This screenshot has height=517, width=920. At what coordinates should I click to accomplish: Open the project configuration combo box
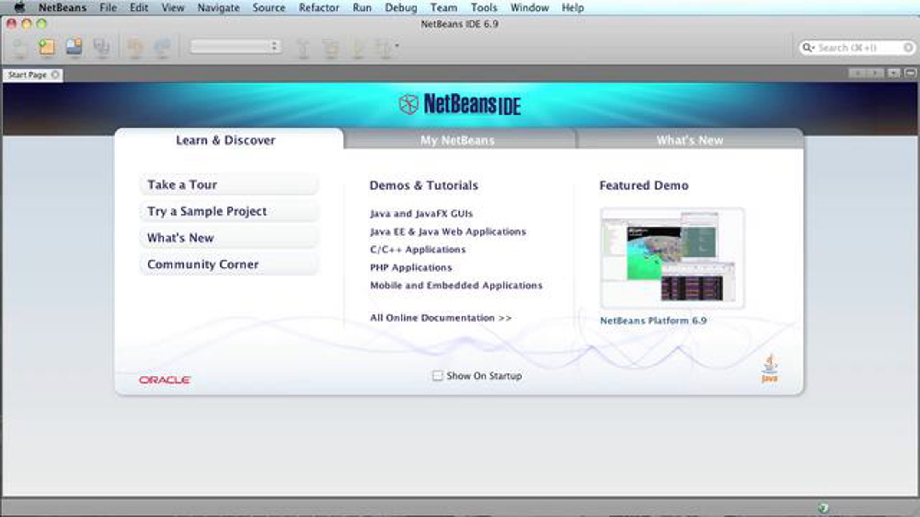(235, 47)
